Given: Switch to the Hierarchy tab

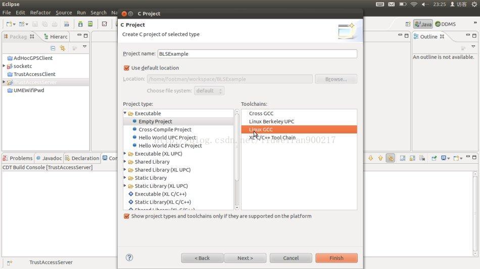Looking at the screenshot, I should pos(56,37).
